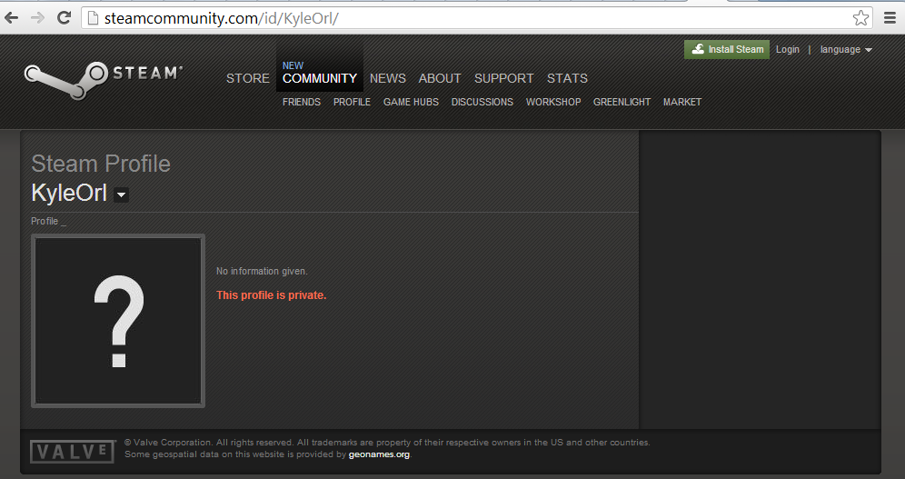Visit the GREENLIGHT section
Image resolution: width=905 pixels, height=479 pixels.
coord(622,102)
